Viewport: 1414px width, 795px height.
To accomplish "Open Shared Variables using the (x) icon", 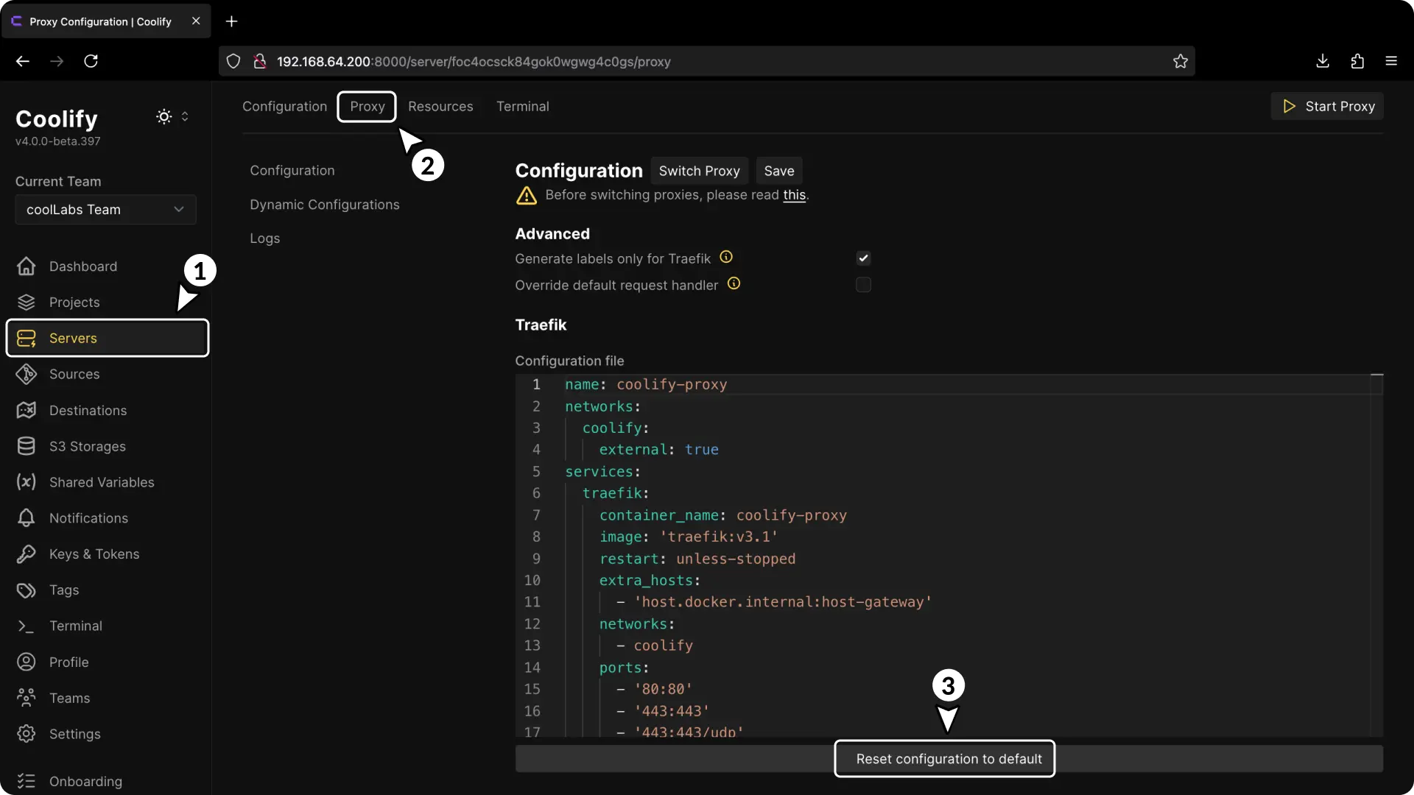I will coord(26,482).
